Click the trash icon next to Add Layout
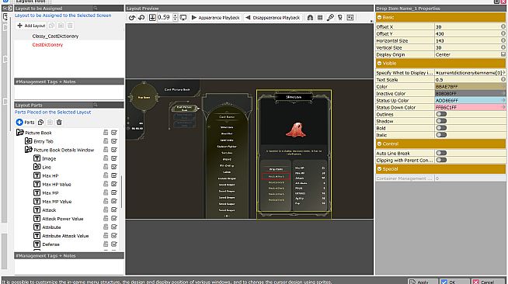508x284 pixels. 71,26
